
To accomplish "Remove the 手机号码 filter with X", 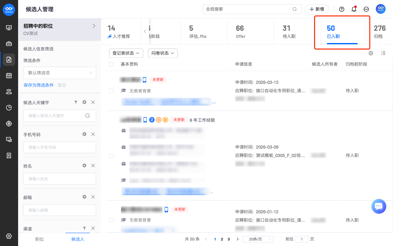I will point(93,134).
